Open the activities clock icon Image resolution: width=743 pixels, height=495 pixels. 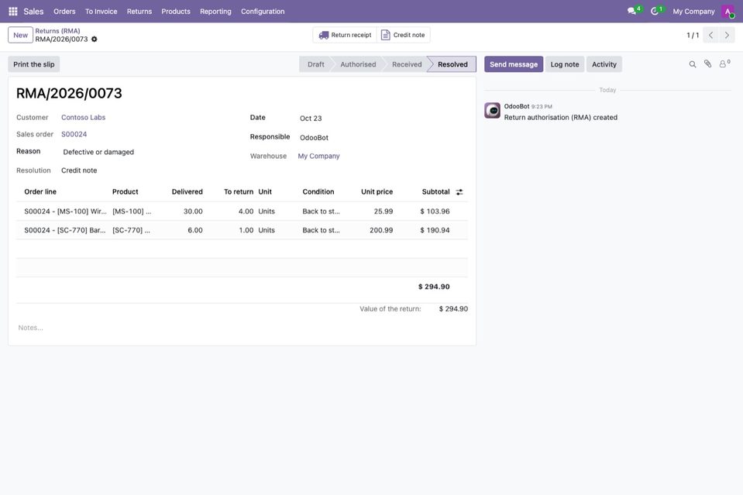point(655,12)
